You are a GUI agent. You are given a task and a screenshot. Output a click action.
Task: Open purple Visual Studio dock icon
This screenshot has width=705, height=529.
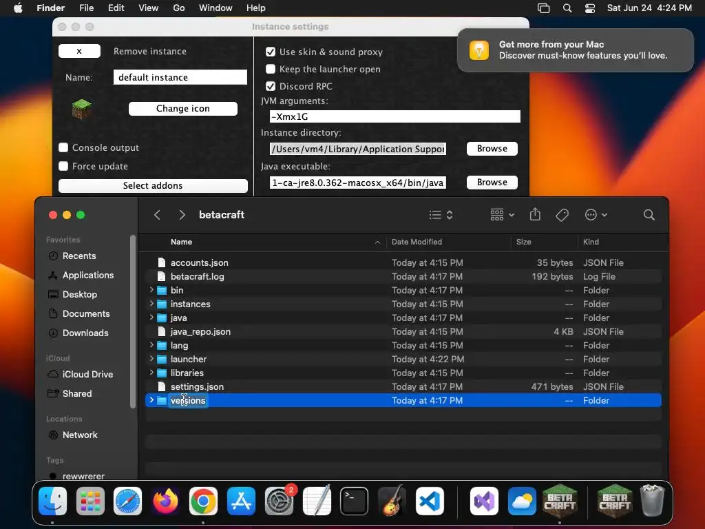point(484,501)
